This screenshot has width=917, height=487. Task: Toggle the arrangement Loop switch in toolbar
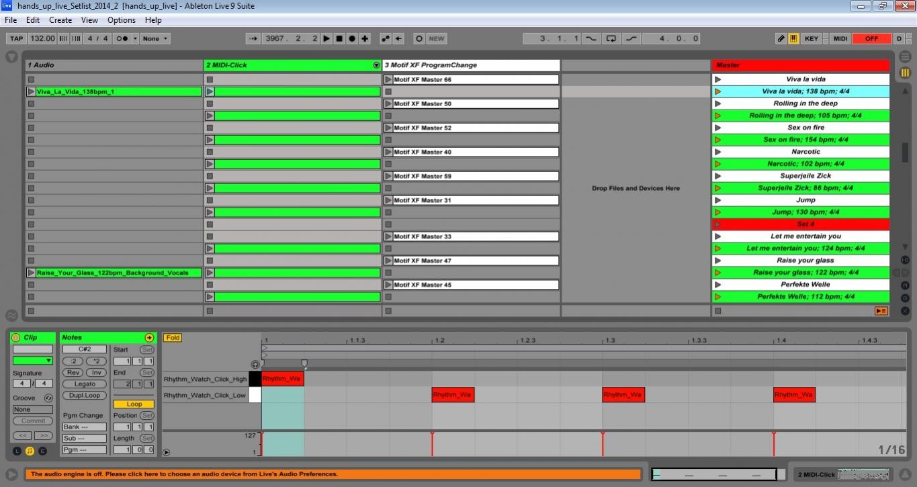tap(611, 38)
